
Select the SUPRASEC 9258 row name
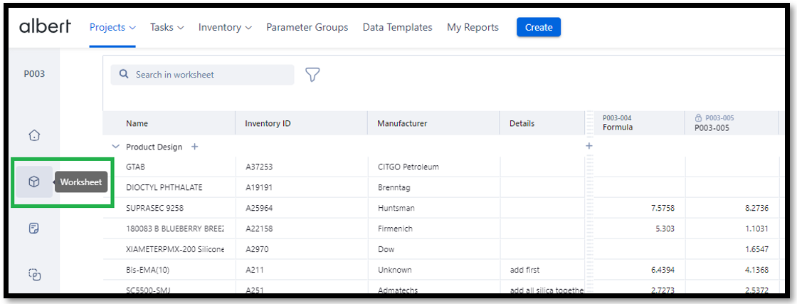pos(155,208)
